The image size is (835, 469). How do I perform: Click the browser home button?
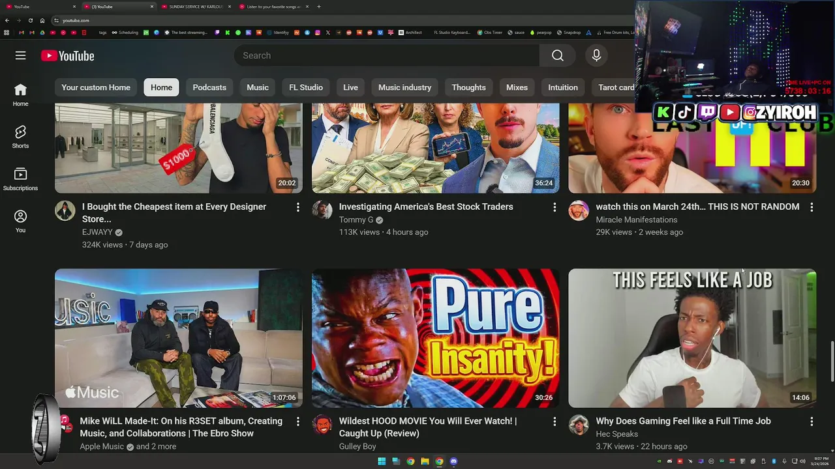tap(42, 20)
